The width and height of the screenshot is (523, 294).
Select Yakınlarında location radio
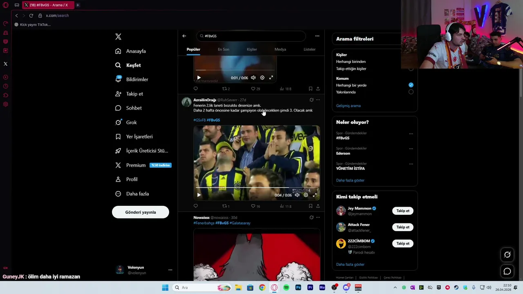point(411,92)
